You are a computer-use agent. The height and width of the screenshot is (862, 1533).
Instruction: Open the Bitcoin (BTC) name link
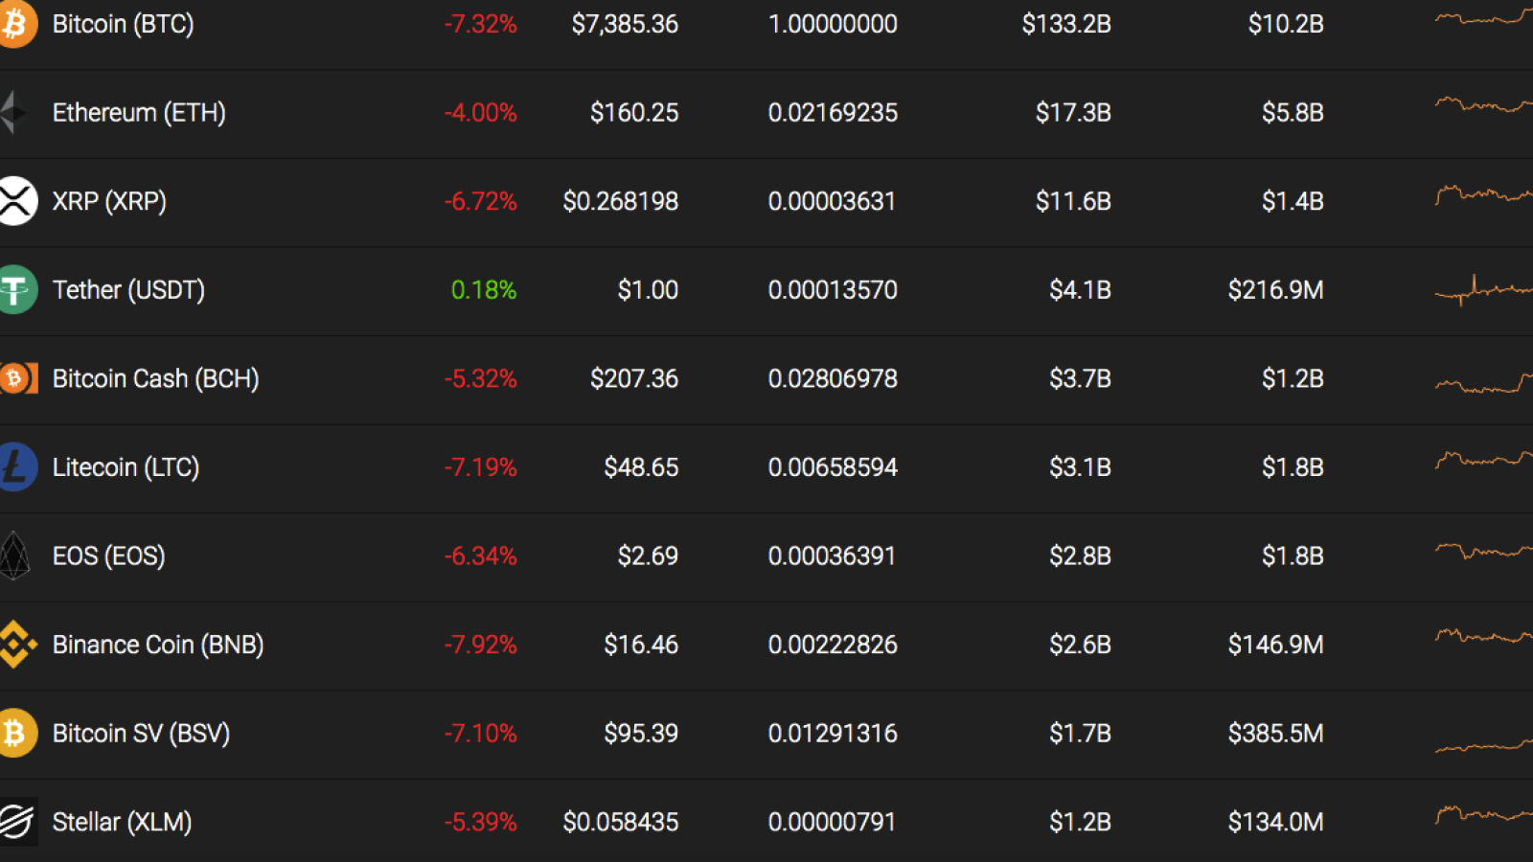click(x=123, y=24)
